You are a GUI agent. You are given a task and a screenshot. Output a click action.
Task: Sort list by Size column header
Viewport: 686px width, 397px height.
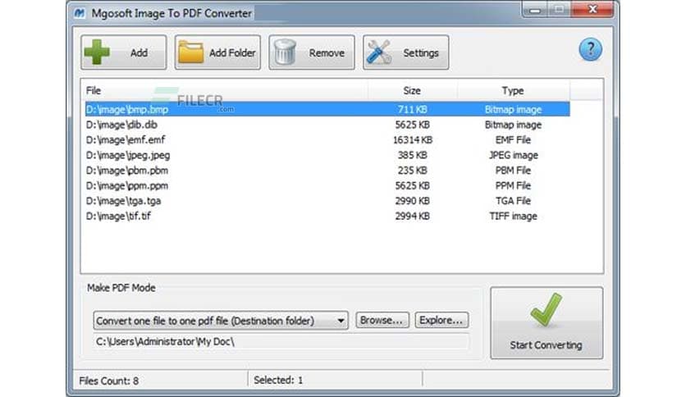412,90
